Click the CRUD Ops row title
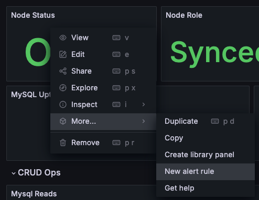Screen dimensions: 259x200 tap(39, 172)
